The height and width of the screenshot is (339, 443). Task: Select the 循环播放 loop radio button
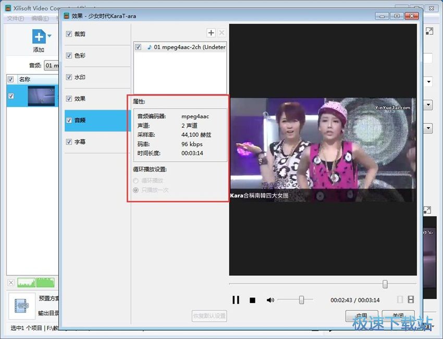(x=136, y=180)
